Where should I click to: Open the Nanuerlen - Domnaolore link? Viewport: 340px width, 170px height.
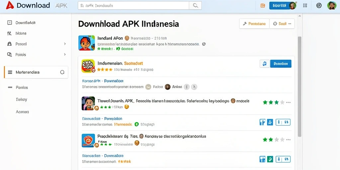point(103,156)
